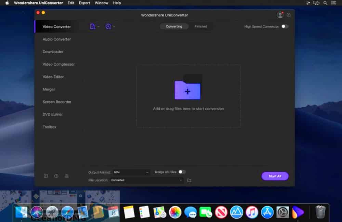Screen dimensions: 342x222
Task: Click the Load DVD disc icon
Action: 108,26
